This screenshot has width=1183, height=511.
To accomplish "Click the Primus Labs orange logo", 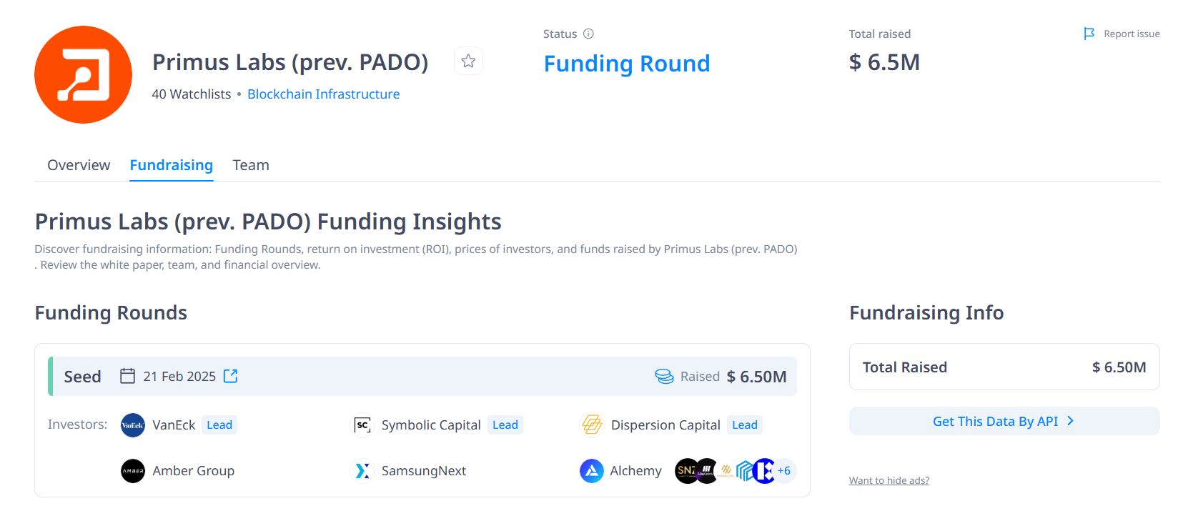I will point(83,75).
